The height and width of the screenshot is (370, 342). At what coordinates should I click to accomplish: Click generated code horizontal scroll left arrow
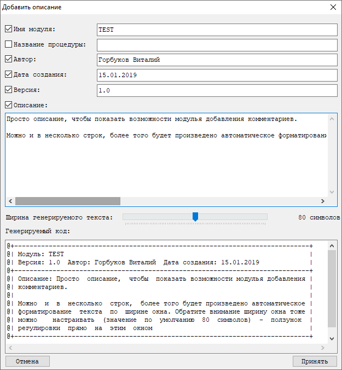(10, 348)
